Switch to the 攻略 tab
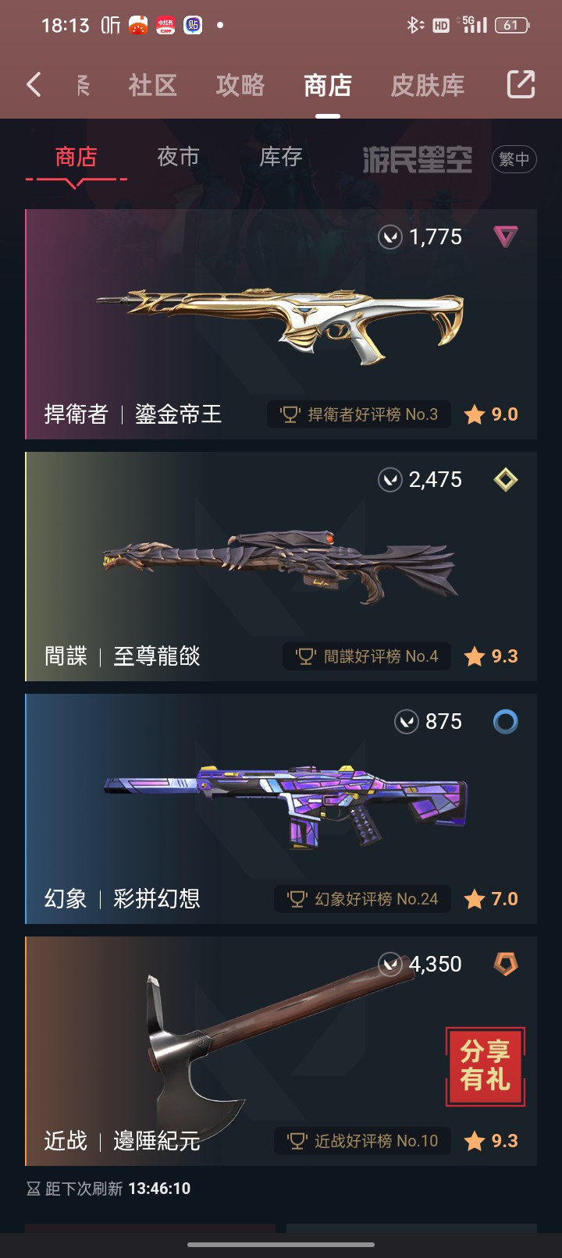This screenshot has height=1258, width=562. point(240,85)
